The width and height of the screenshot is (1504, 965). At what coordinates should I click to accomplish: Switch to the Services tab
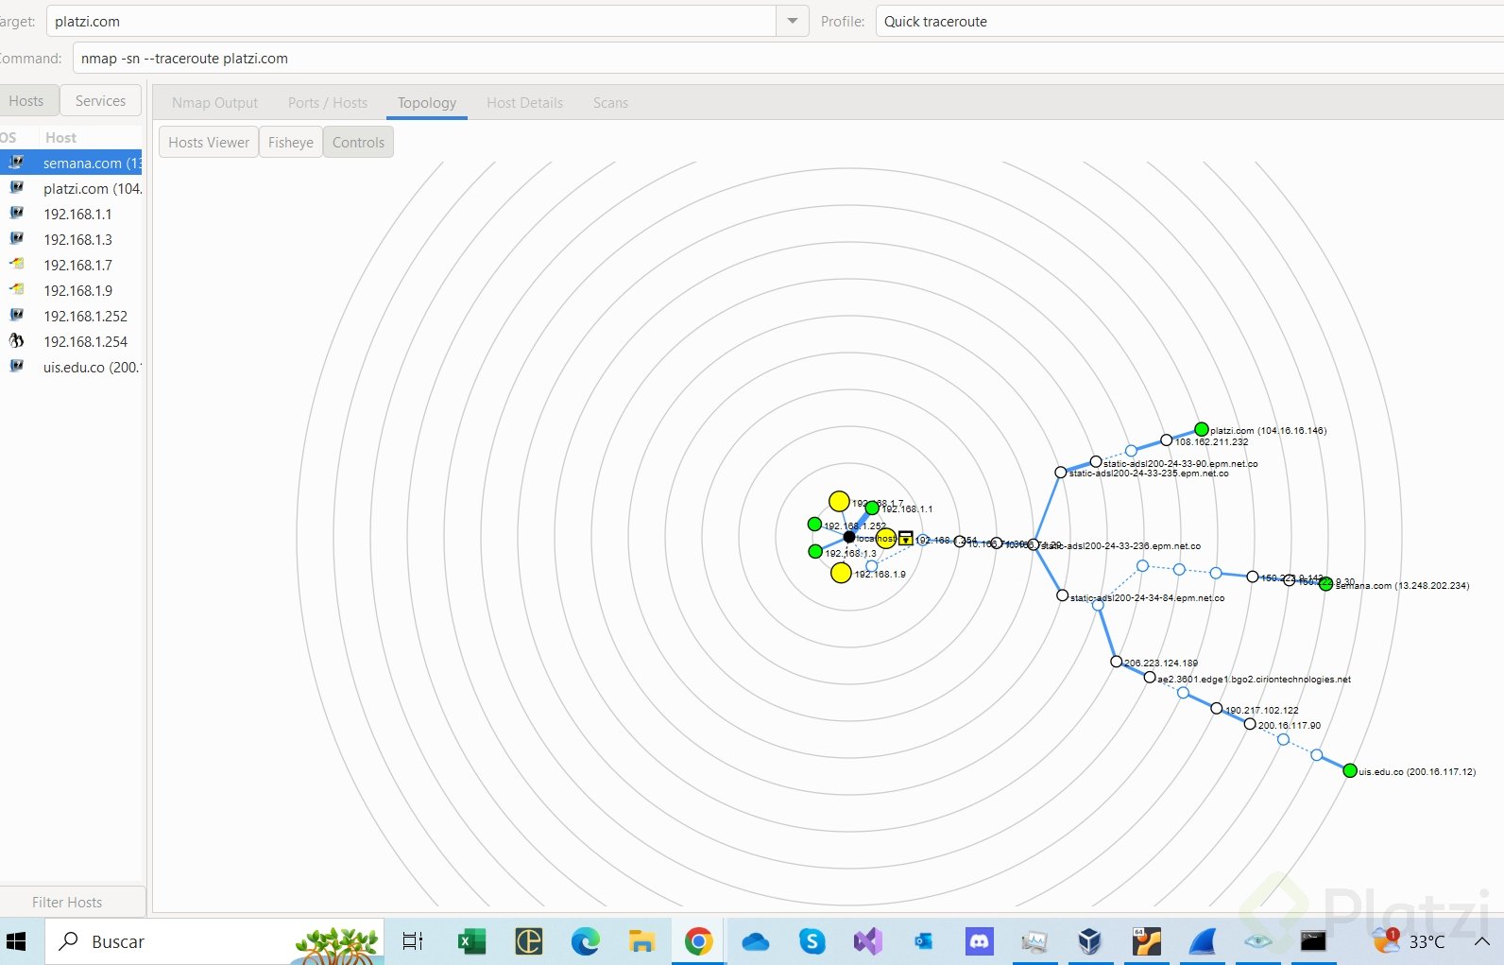click(100, 100)
